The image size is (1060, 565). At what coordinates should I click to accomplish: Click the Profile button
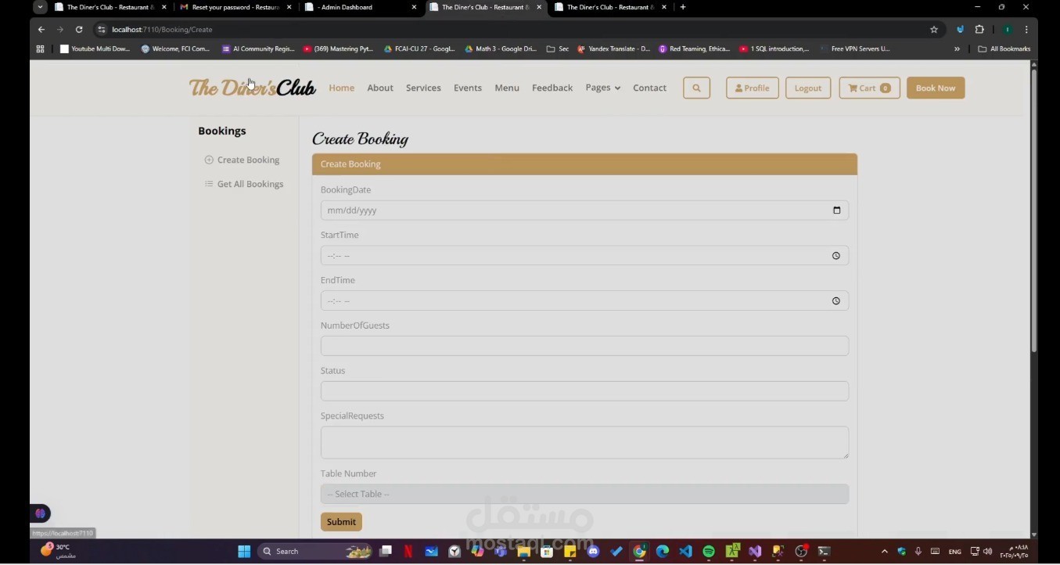pyautogui.click(x=753, y=88)
